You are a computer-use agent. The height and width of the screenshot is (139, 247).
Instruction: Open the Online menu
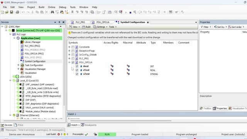pos(51,7)
